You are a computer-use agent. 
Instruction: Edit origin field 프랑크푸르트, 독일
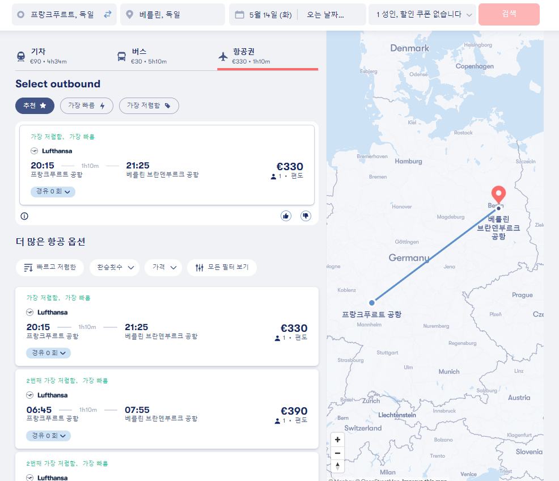click(64, 15)
